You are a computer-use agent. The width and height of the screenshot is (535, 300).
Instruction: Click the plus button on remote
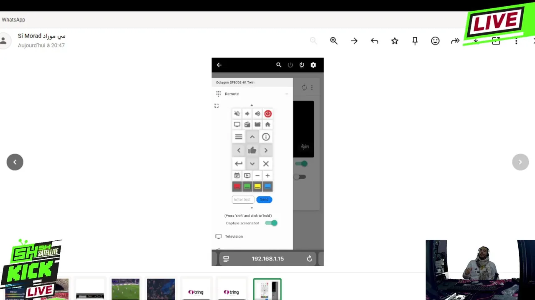point(267,176)
